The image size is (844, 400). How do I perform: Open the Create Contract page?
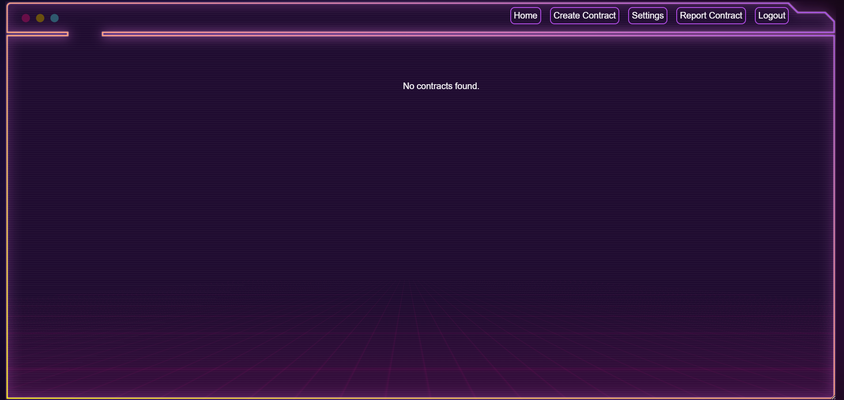[x=584, y=16]
